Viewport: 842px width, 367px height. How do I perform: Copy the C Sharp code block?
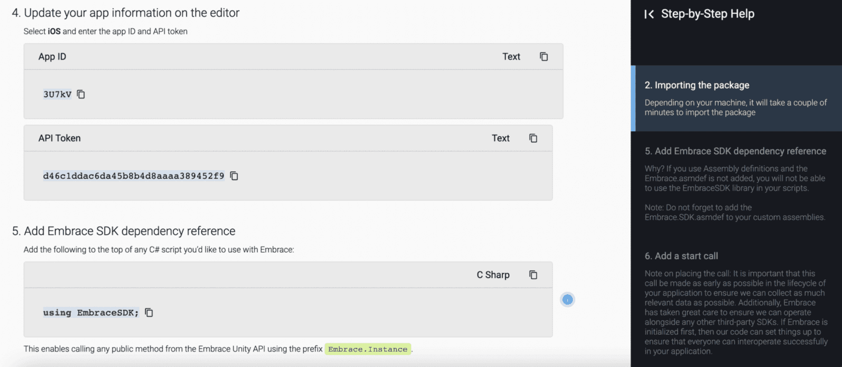tap(533, 275)
